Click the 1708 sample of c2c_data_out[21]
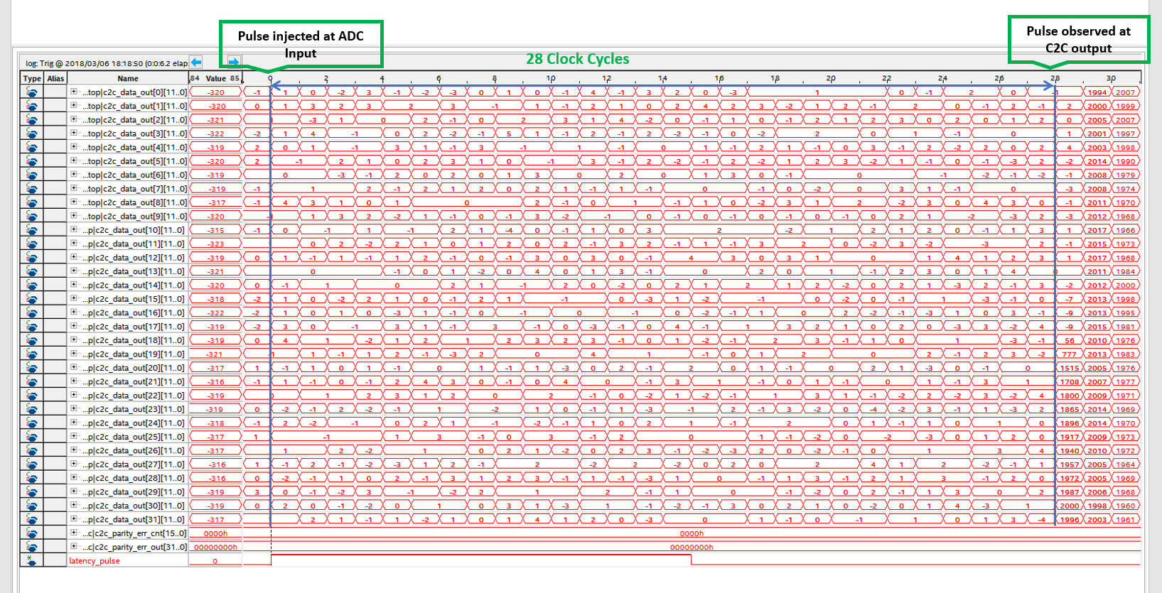The image size is (1162, 593). click(x=1070, y=381)
